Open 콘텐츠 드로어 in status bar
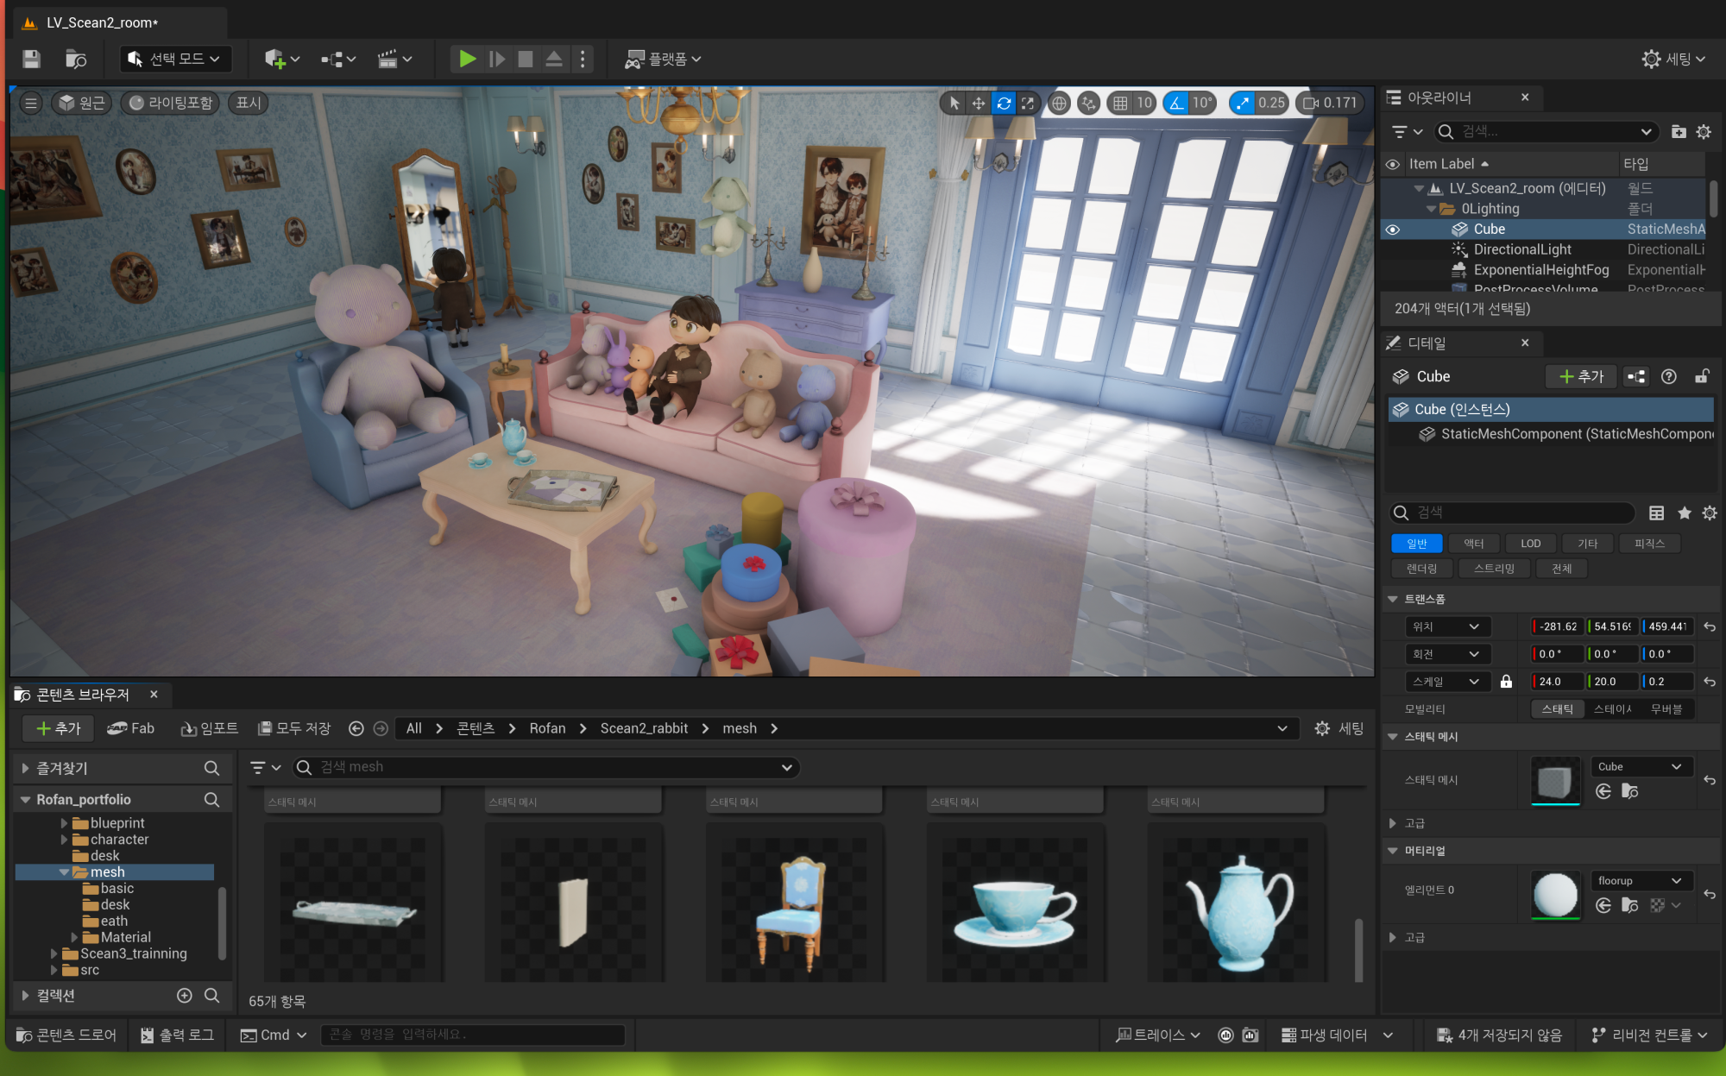Viewport: 1726px width, 1076px height. pyautogui.click(x=66, y=1035)
